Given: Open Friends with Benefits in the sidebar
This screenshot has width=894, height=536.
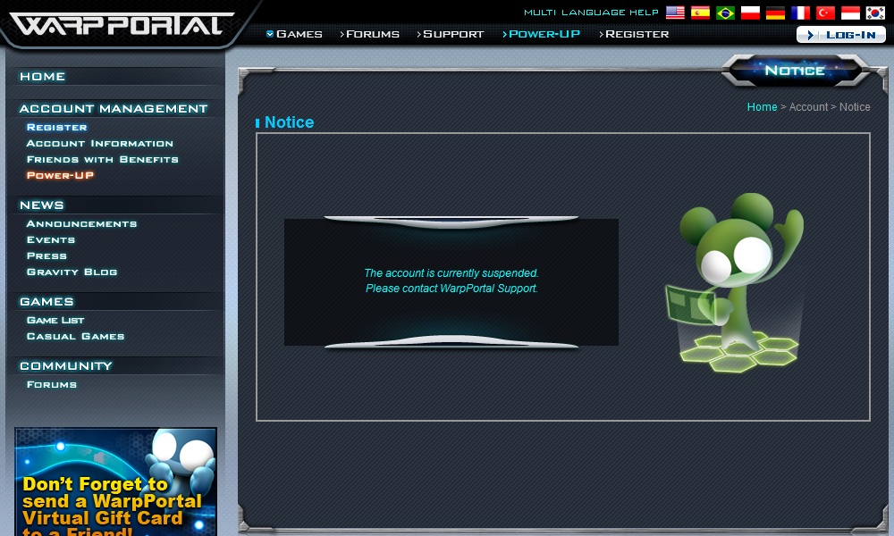Looking at the screenshot, I should click(103, 160).
